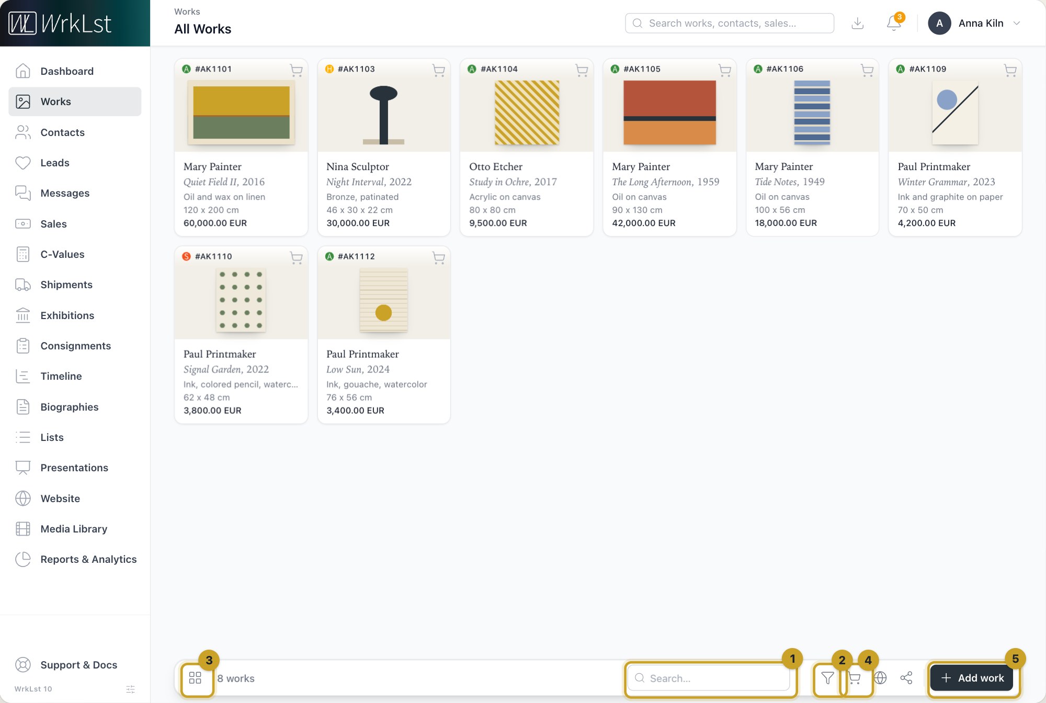The height and width of the screenshot is (703, 1046).
Task: Add work #AK1112 to cart
Action: 439,257
